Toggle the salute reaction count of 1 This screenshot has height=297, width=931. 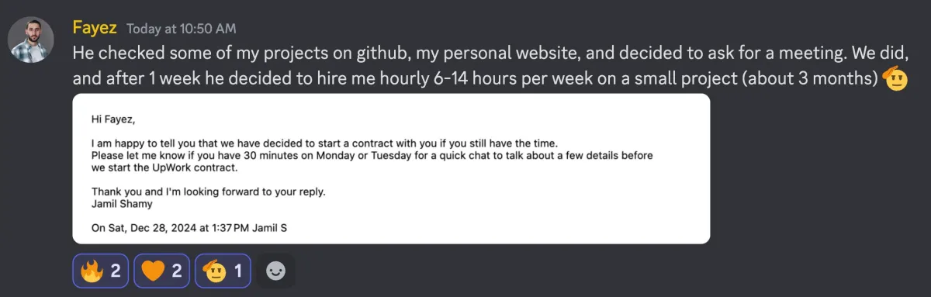(237, 271)
